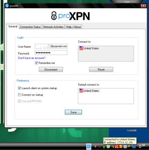Viewport: 149px width, 150px height.
Task: Open the Connection Status tab
Action: tap(30, 27)
